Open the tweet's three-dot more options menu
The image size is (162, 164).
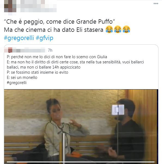(156, 4)
